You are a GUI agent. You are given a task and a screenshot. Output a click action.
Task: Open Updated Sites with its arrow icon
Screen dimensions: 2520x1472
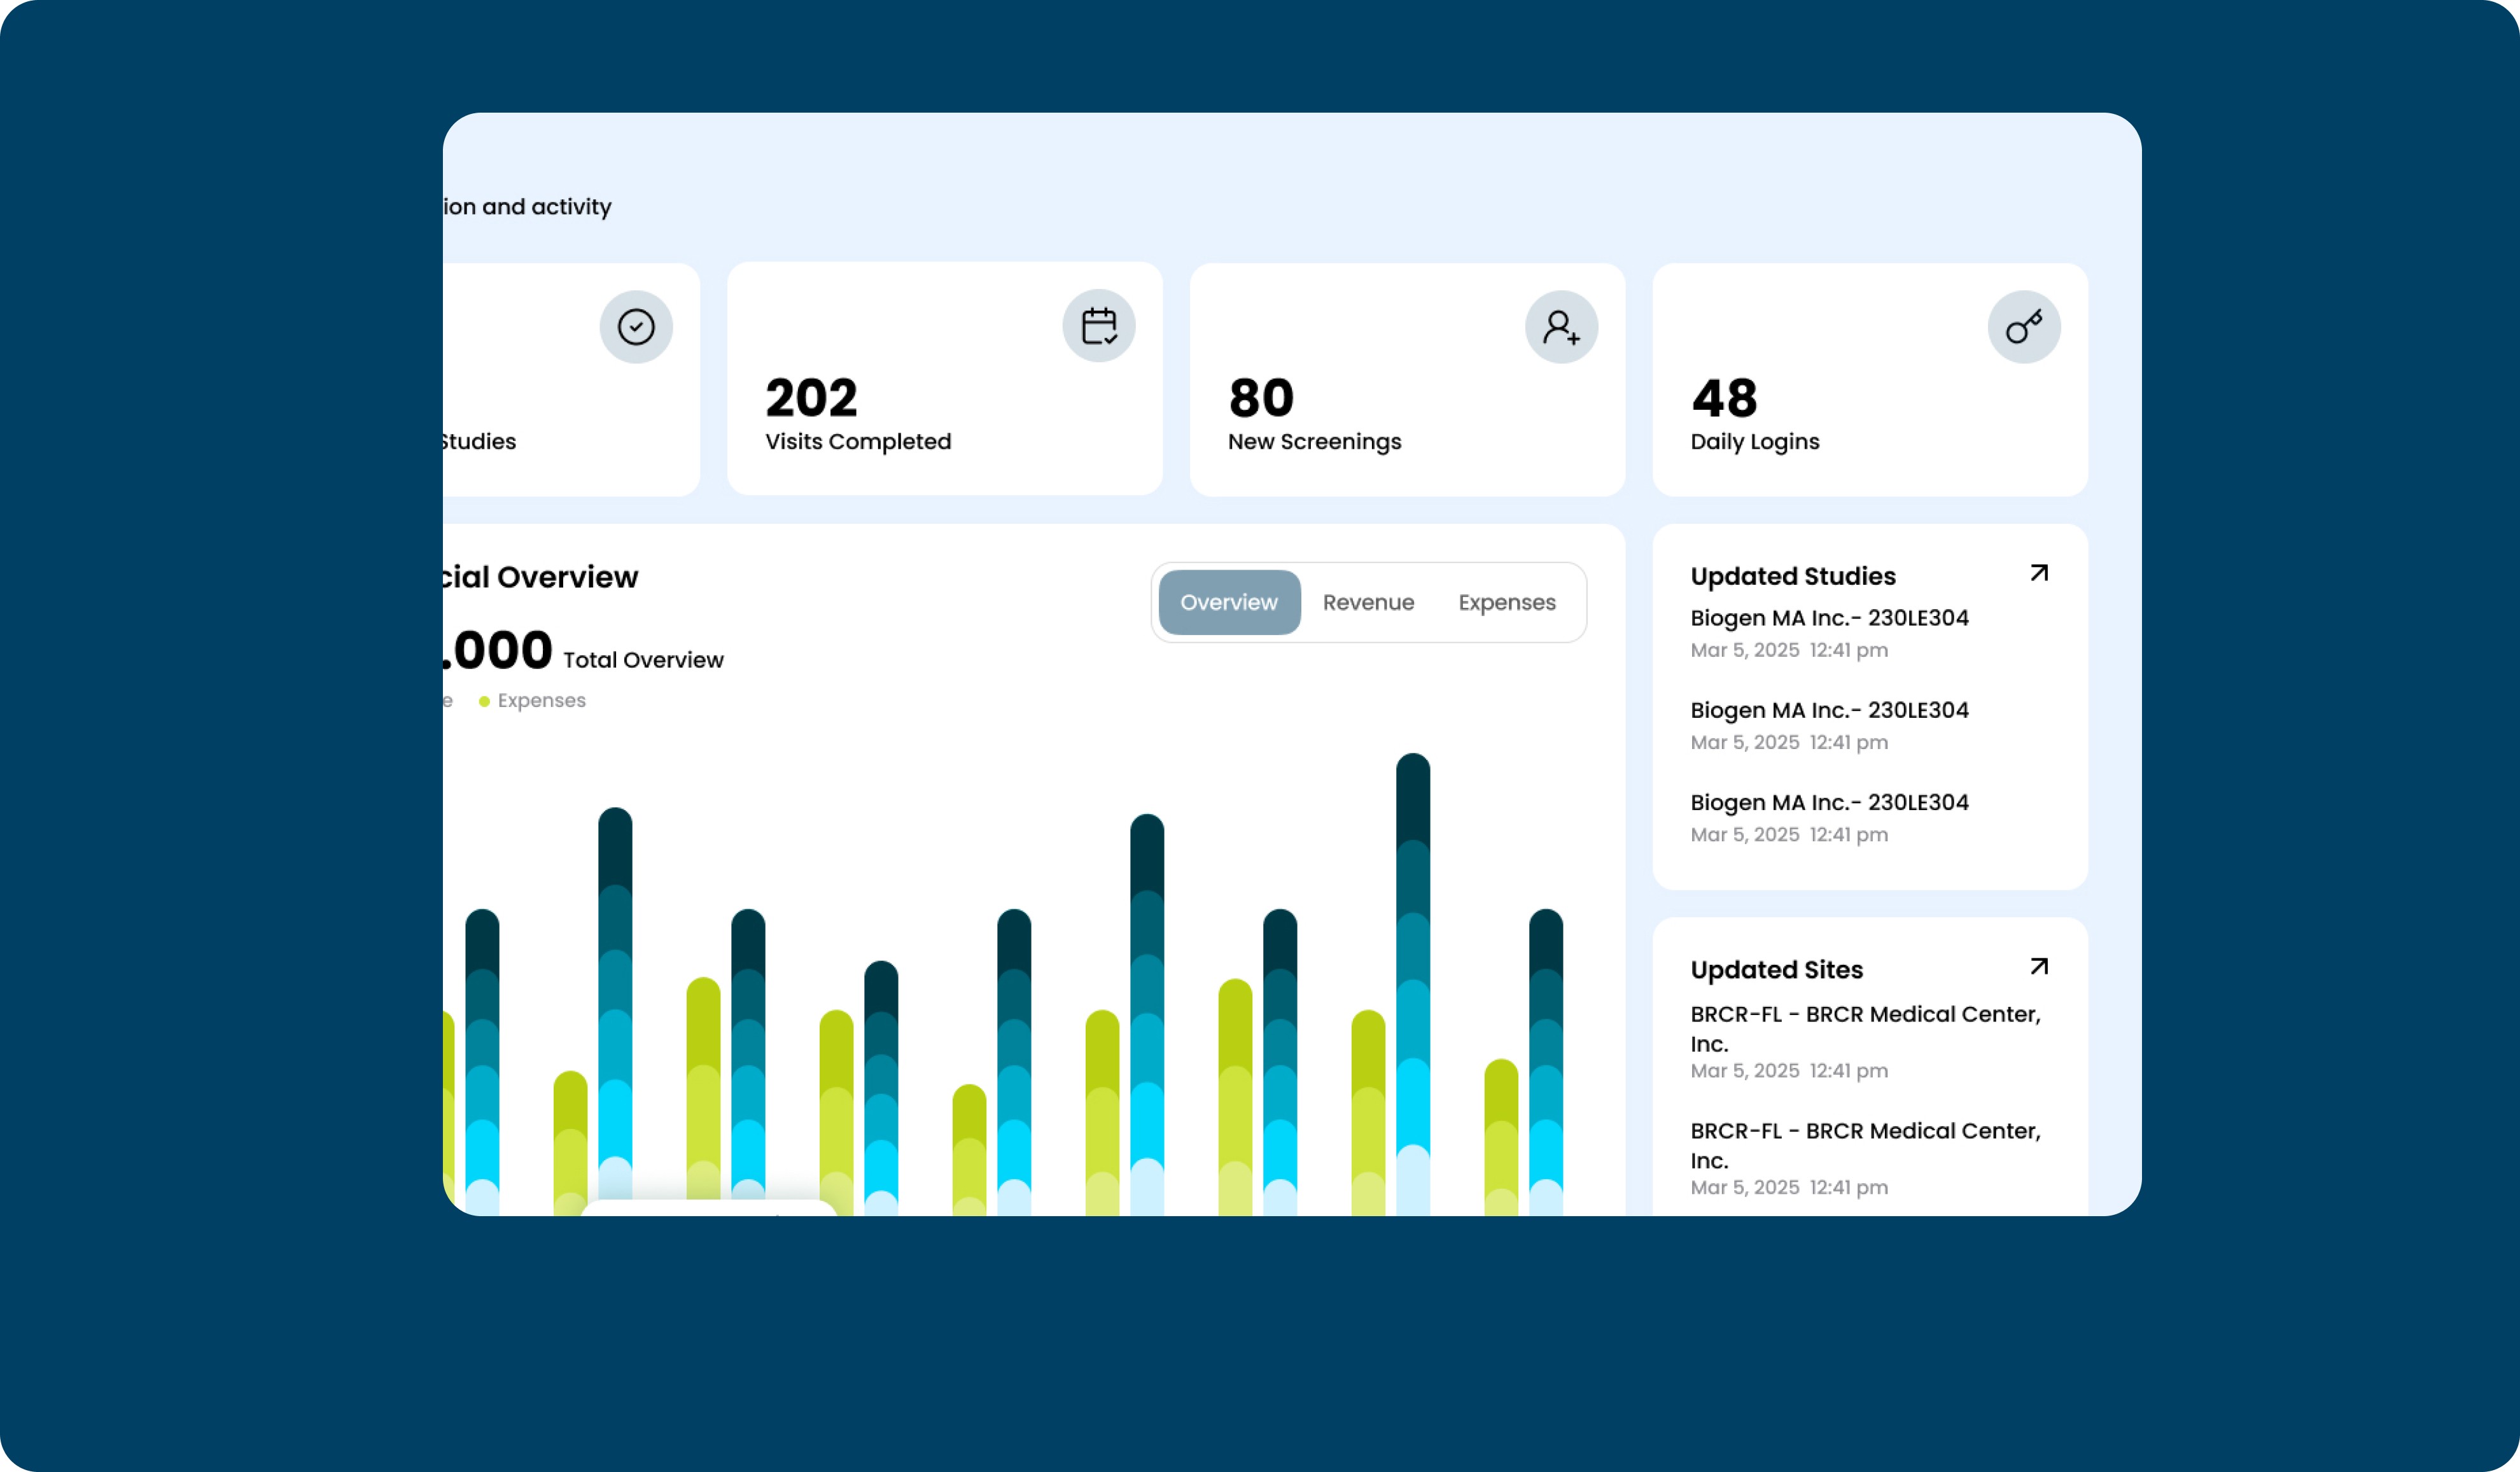(2039, 967)
